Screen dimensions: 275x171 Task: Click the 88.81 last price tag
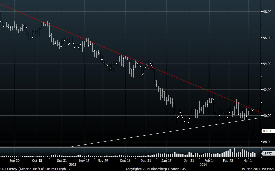click(267, 131)
